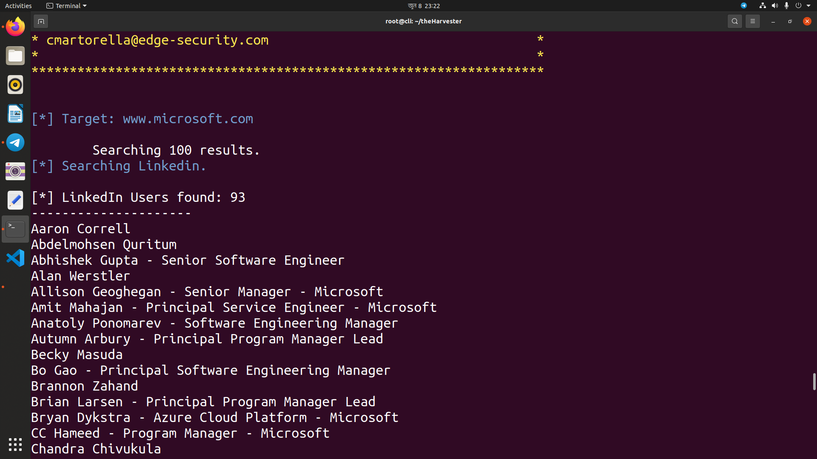
Task: Open LibreOffice Writer
Action: point(15,113)
